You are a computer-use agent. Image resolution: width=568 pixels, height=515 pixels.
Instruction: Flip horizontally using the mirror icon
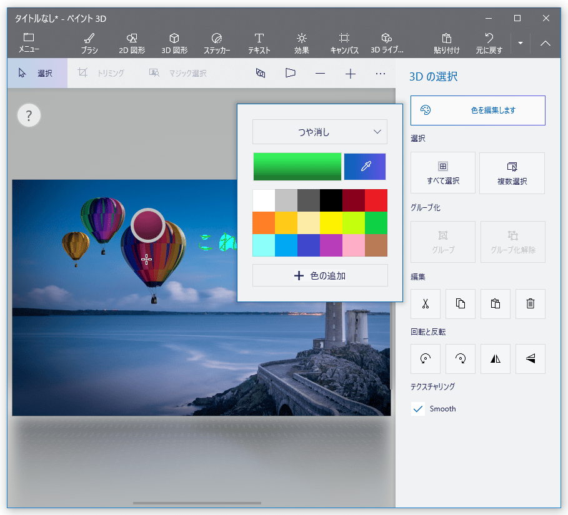coord(495,359)
